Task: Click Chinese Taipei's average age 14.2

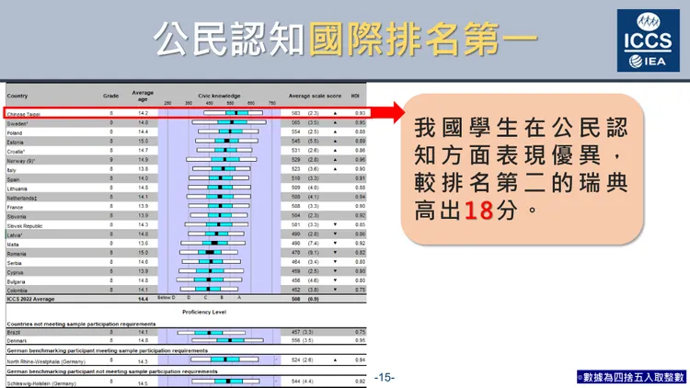Action: 143,113
